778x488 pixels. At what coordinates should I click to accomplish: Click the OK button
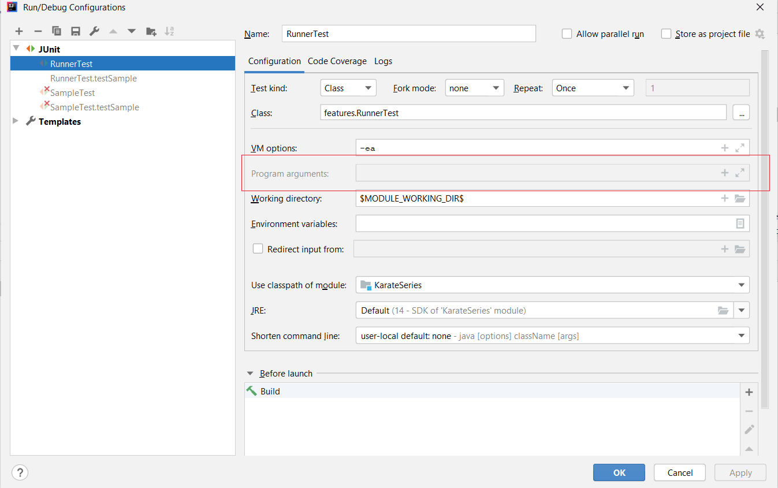pyautogui.click(x=619, y=472)
